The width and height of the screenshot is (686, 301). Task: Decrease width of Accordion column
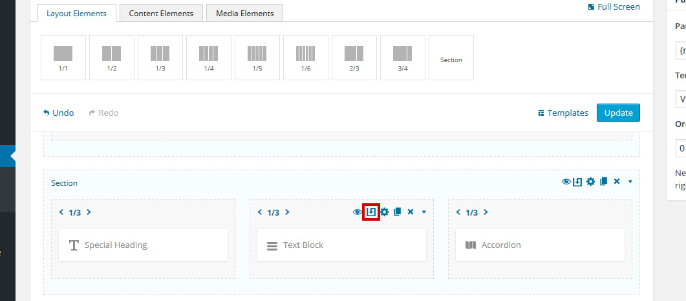458,212
